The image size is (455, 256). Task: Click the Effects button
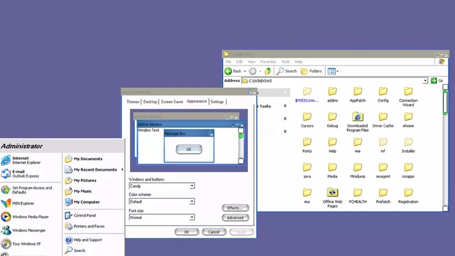click(x=235, y=208)
